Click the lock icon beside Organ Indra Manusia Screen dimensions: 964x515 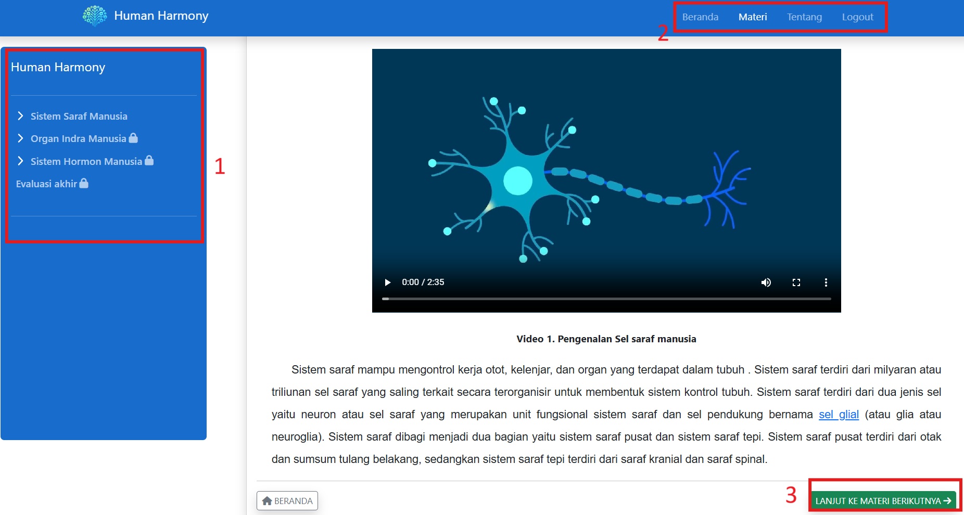coord(133,138)
